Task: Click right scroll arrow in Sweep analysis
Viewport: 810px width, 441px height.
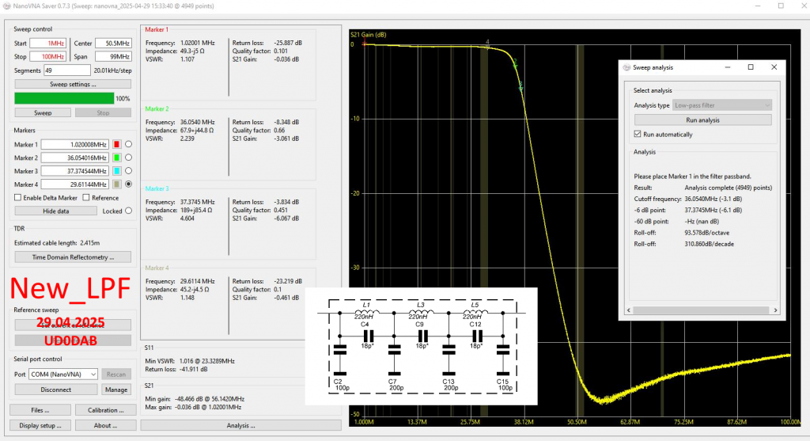Action: coord(775,310)
